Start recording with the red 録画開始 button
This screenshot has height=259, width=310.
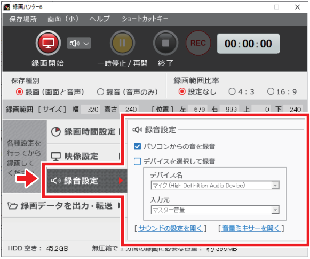pos(48,43)
